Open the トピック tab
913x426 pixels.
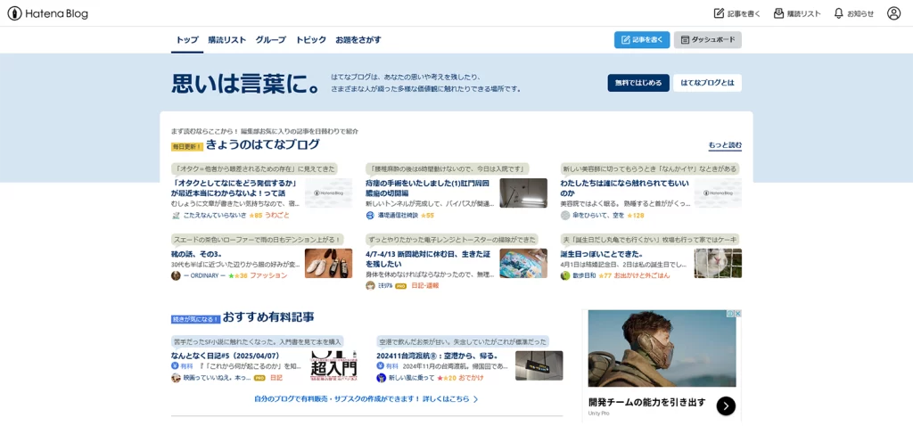[x=310, y=40]
